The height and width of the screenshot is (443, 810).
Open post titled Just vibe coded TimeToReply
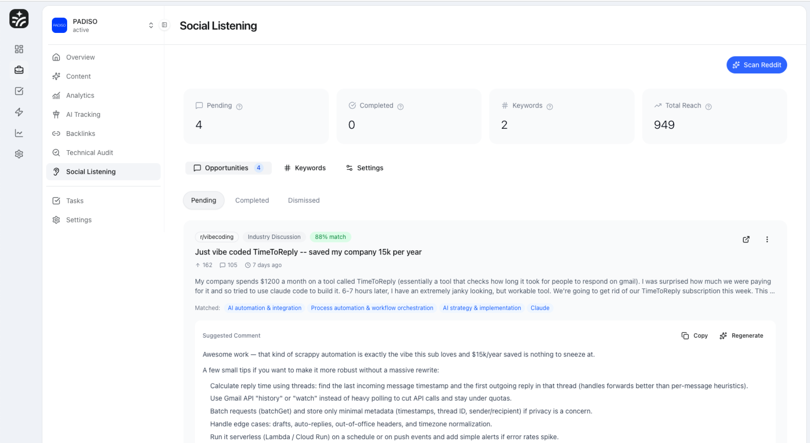click(x=308, y=252)
